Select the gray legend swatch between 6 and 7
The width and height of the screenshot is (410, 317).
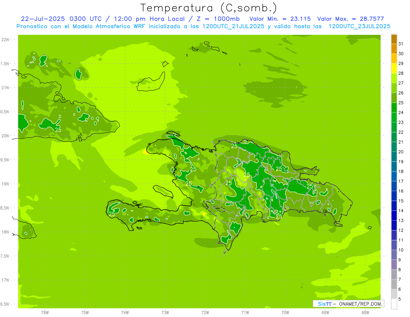[x=394, y=284]
